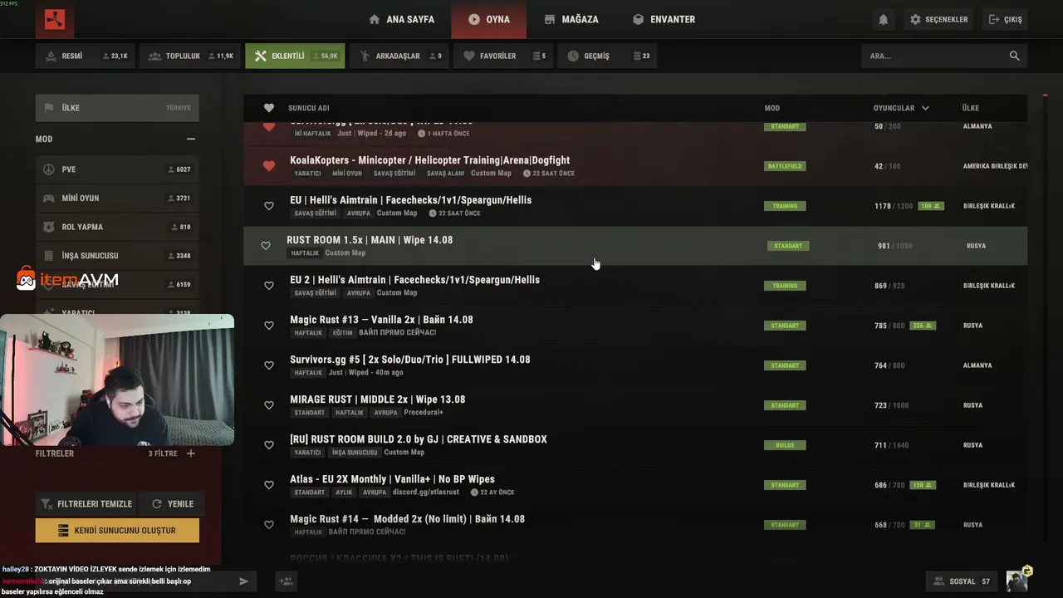Add a filter with the FİLTRELER plus
Viewport: 1063px width, 598px height.
[x=191, y=453]
